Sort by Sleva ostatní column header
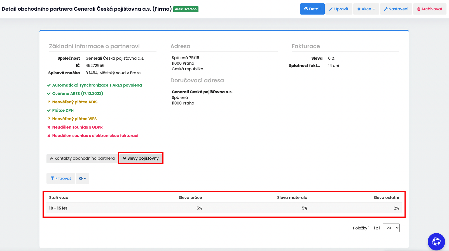 click(x=386, y=197)
